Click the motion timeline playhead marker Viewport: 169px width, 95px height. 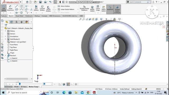coord(20,84)
